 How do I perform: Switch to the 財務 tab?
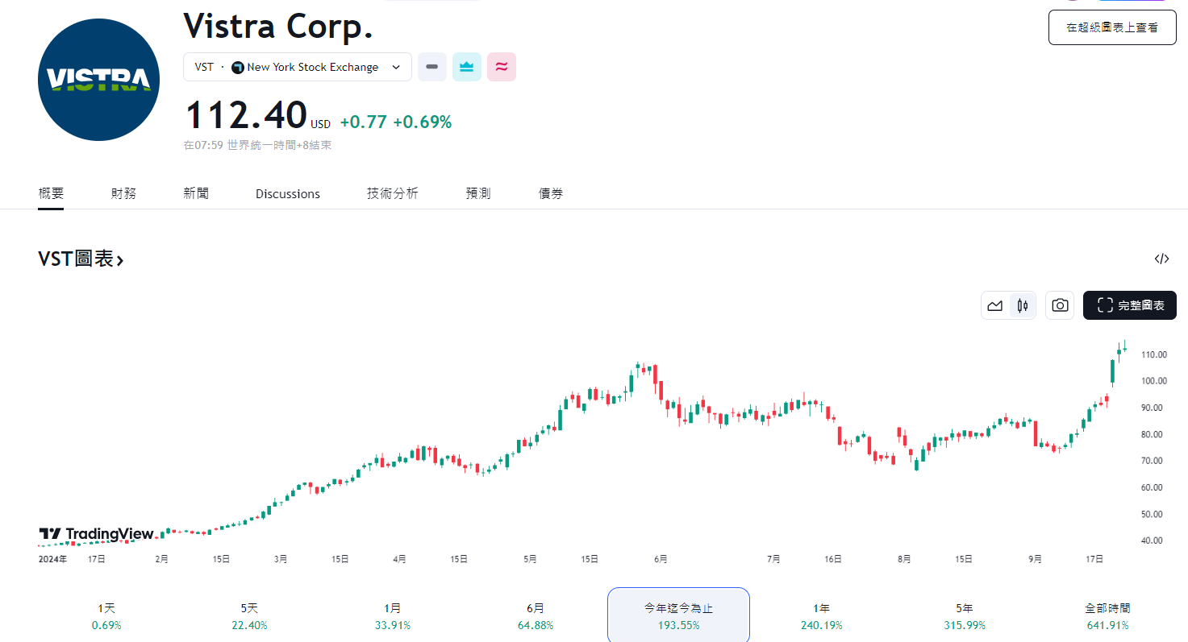[x=123, y=193]
